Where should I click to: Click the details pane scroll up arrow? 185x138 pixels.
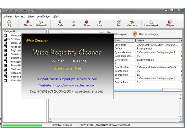click(x=181, y=98)
